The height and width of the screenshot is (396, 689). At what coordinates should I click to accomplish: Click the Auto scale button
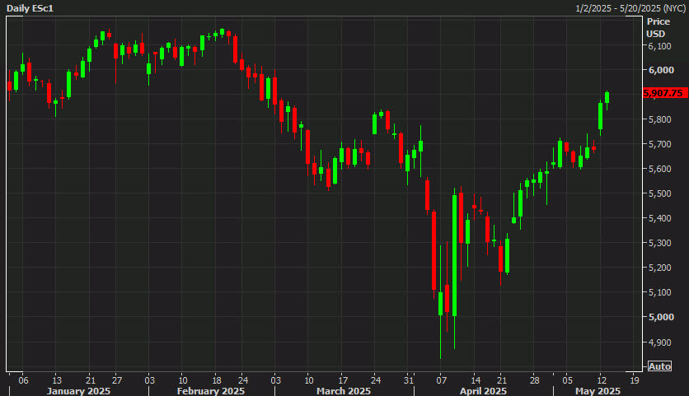659,366
